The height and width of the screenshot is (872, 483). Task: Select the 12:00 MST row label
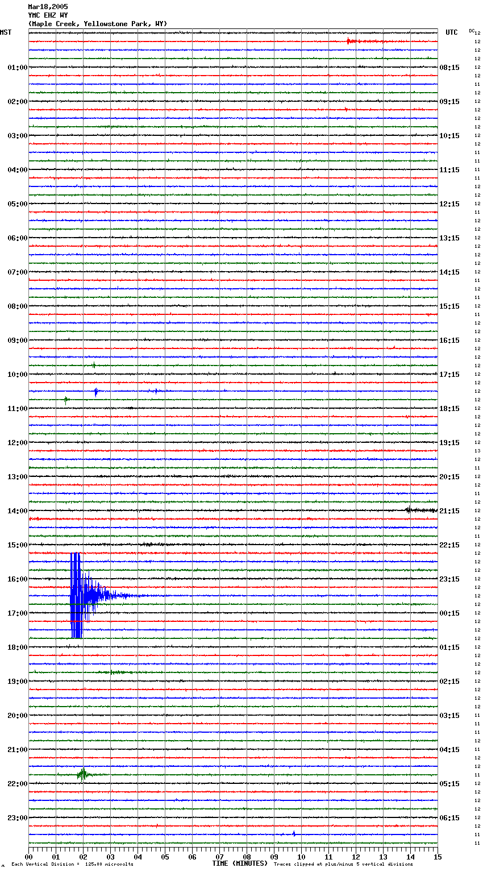(x=18, y=443)
